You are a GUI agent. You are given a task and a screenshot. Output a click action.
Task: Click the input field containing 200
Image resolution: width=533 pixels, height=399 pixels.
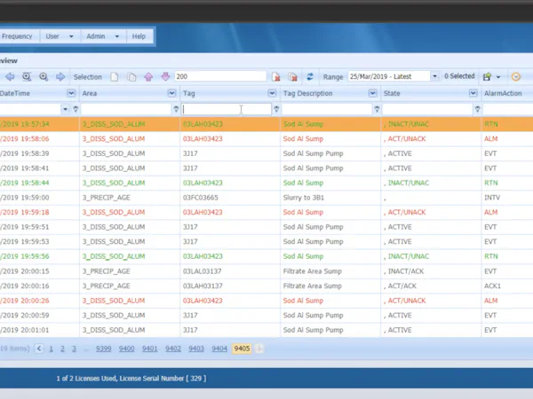[220, 76]
